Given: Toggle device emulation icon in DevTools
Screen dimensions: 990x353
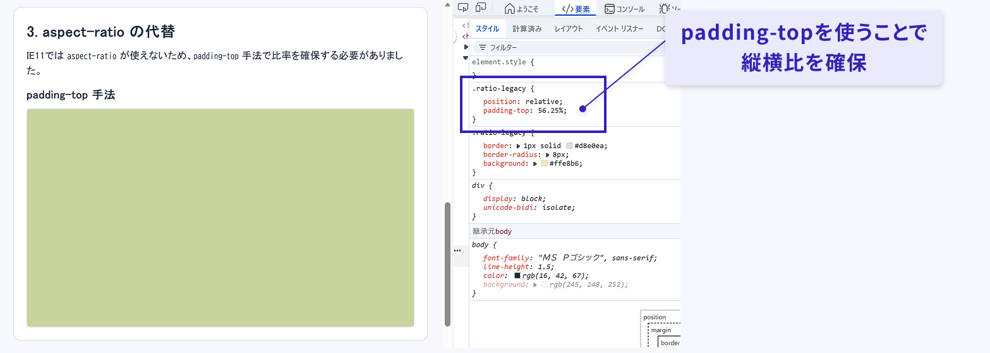Looking at the screenshot, I should tap(481, 8).
